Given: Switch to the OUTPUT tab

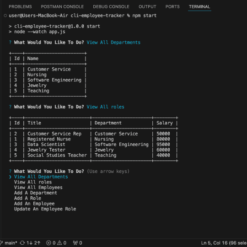Looking at the screenshot, I should pos(147,6).
